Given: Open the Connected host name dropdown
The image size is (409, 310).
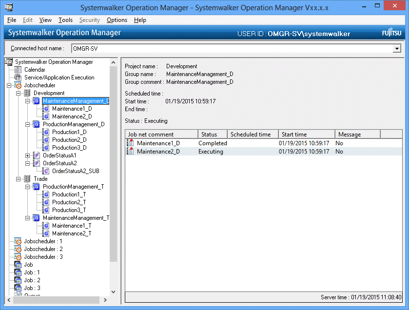Looking at the screenshot, I should tap(397, 49).
